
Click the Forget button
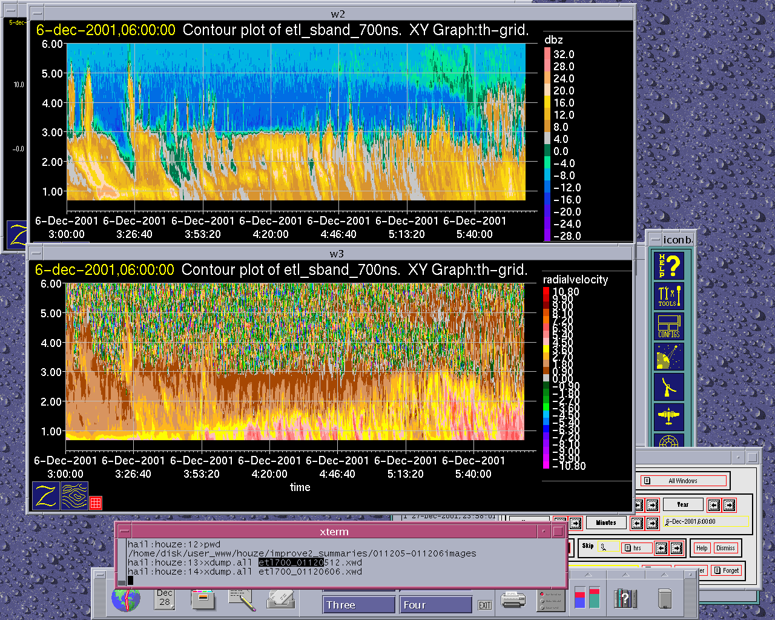tap(726, 570)
